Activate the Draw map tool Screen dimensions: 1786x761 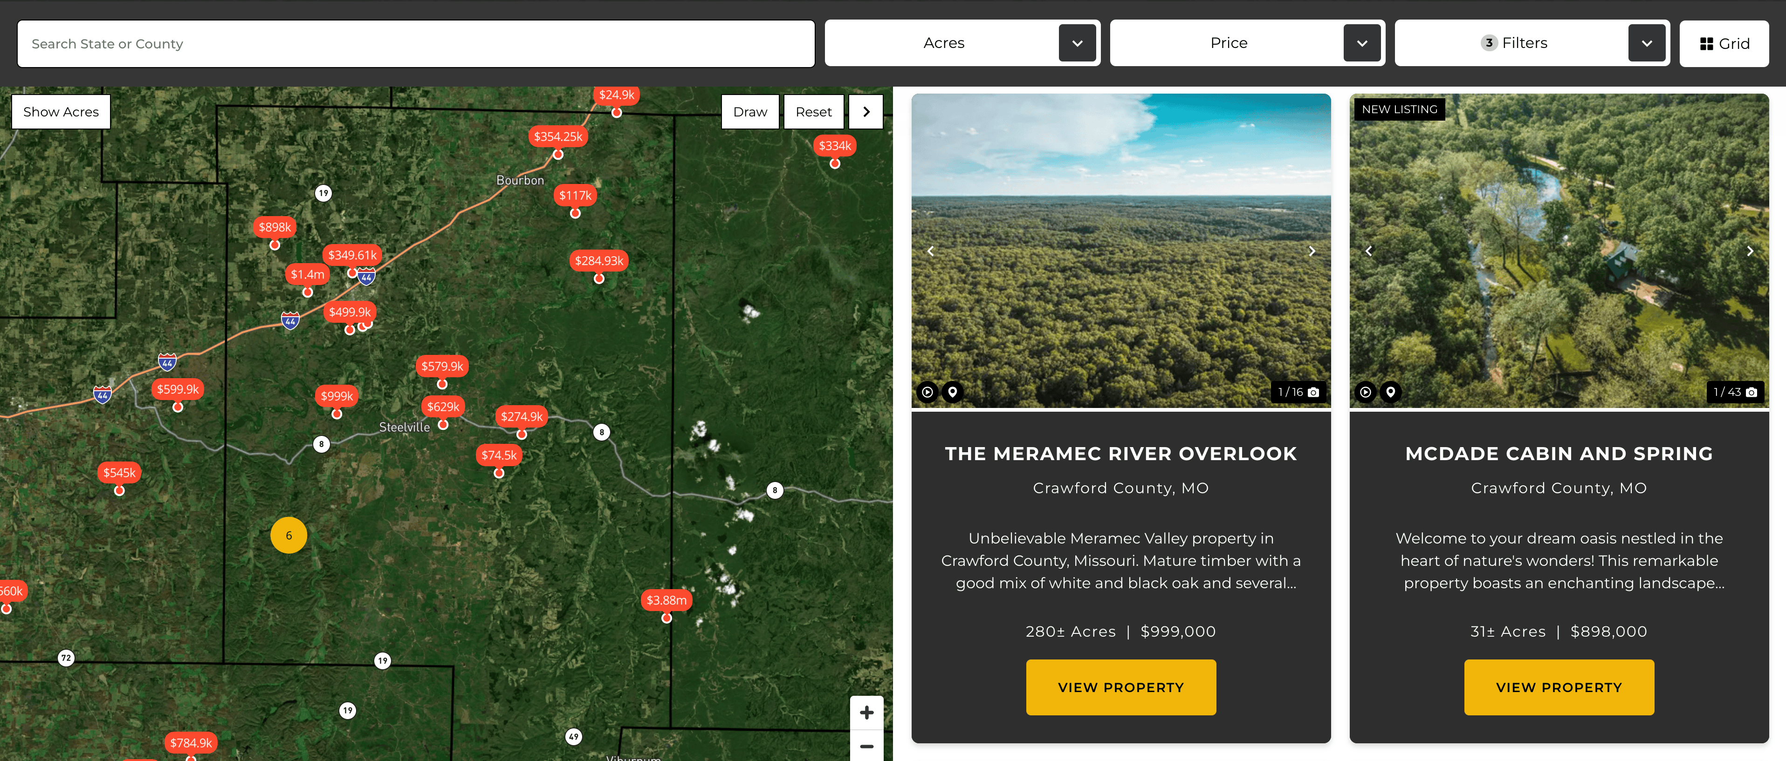749,112
